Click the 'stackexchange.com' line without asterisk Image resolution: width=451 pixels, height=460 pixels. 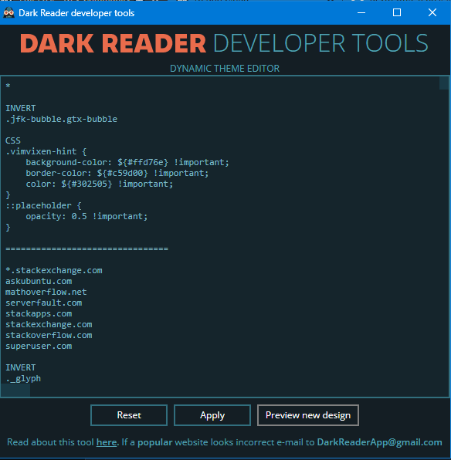point(49,324)
